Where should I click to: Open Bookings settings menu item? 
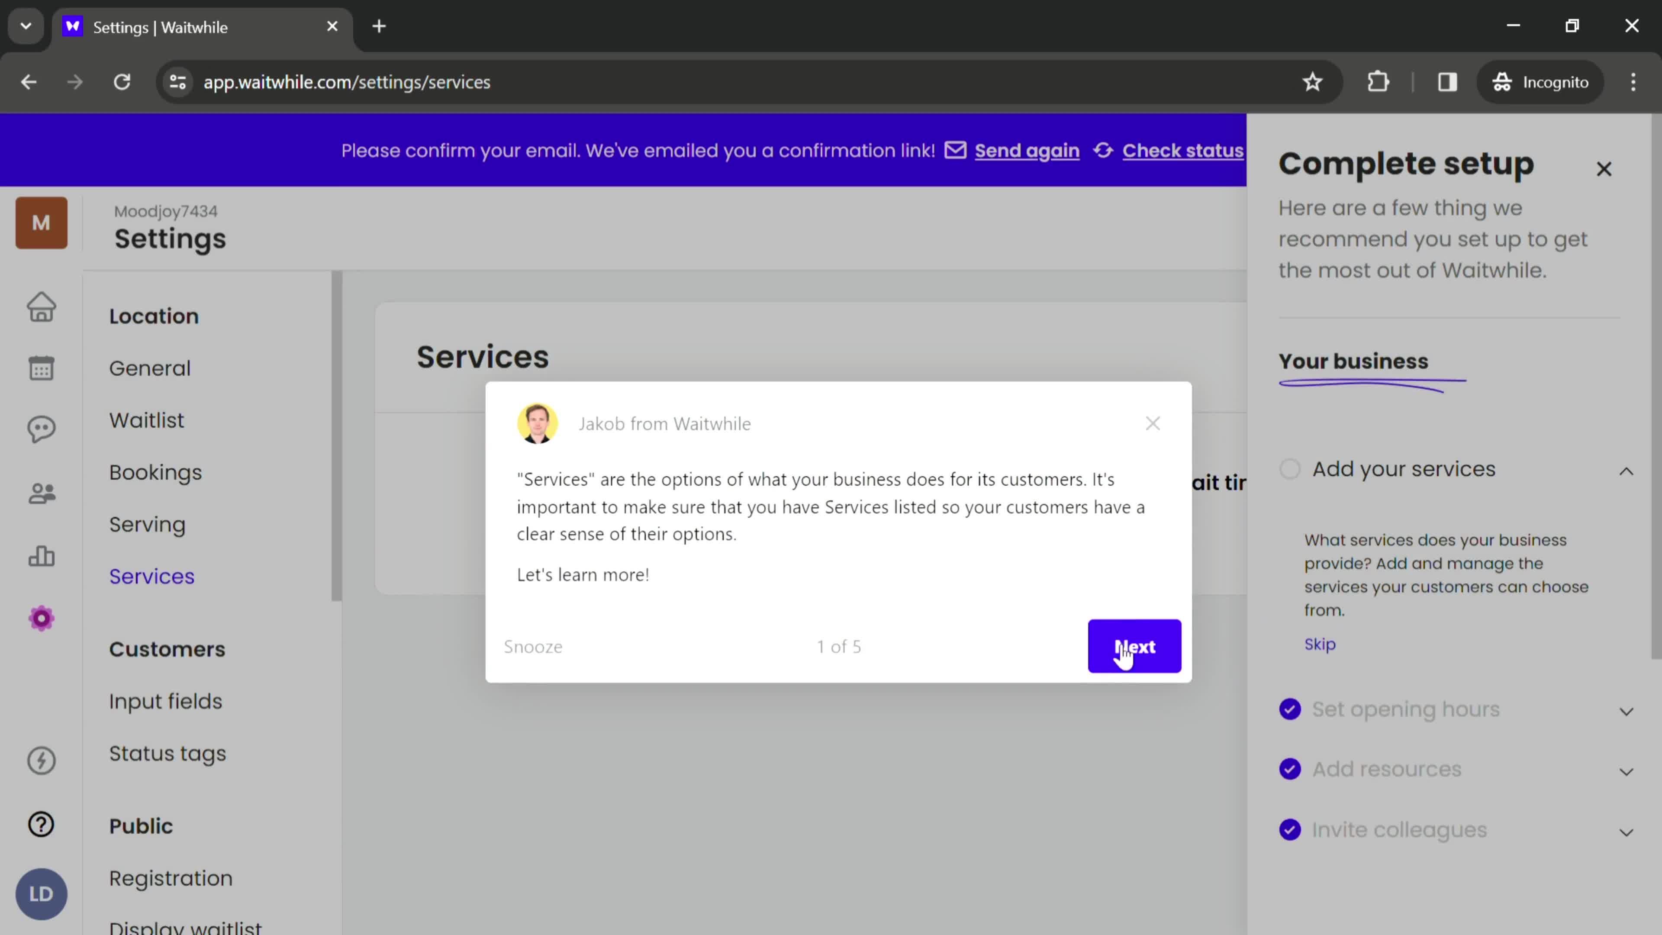[155, 473]
